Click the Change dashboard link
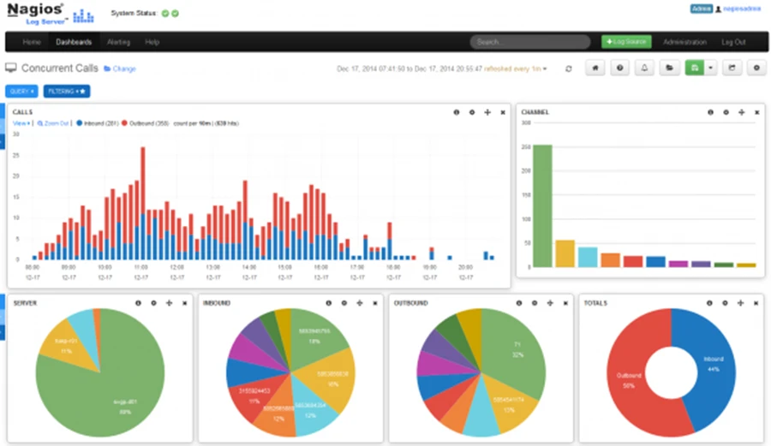This screenshot has height=446, width=771. (x=120, y=68)
